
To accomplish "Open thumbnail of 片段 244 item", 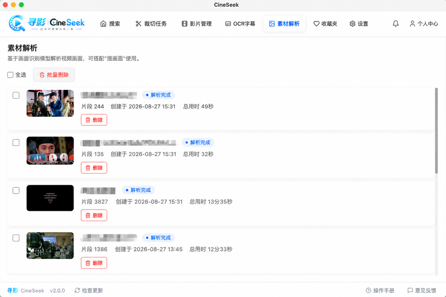I will [50, 103].
